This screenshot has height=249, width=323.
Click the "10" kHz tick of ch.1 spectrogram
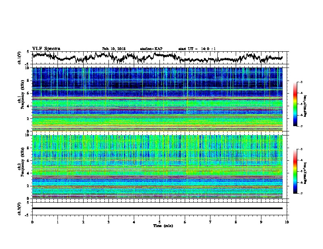28,68
